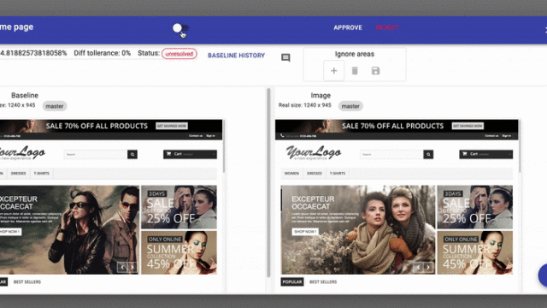Click YourLogo in Image screenshot
The image size is (547, 308).
tap(314, 152)
